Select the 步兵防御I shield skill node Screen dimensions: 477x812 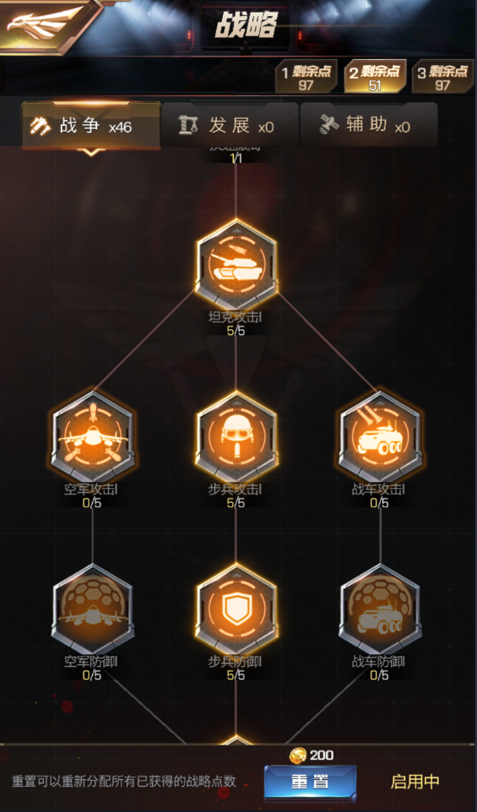pos(236,609)
